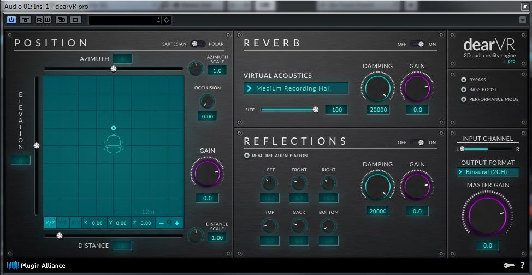This screenshot has height=275, width=532.
Task: Click Reverb Damping value 20000 field
Action: (x=378, y=110)
